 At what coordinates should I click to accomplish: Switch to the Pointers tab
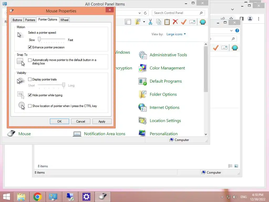(x=30, y=20)
